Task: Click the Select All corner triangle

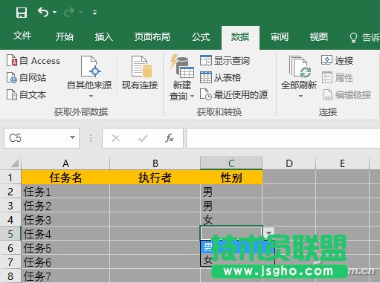Action: 14,163
